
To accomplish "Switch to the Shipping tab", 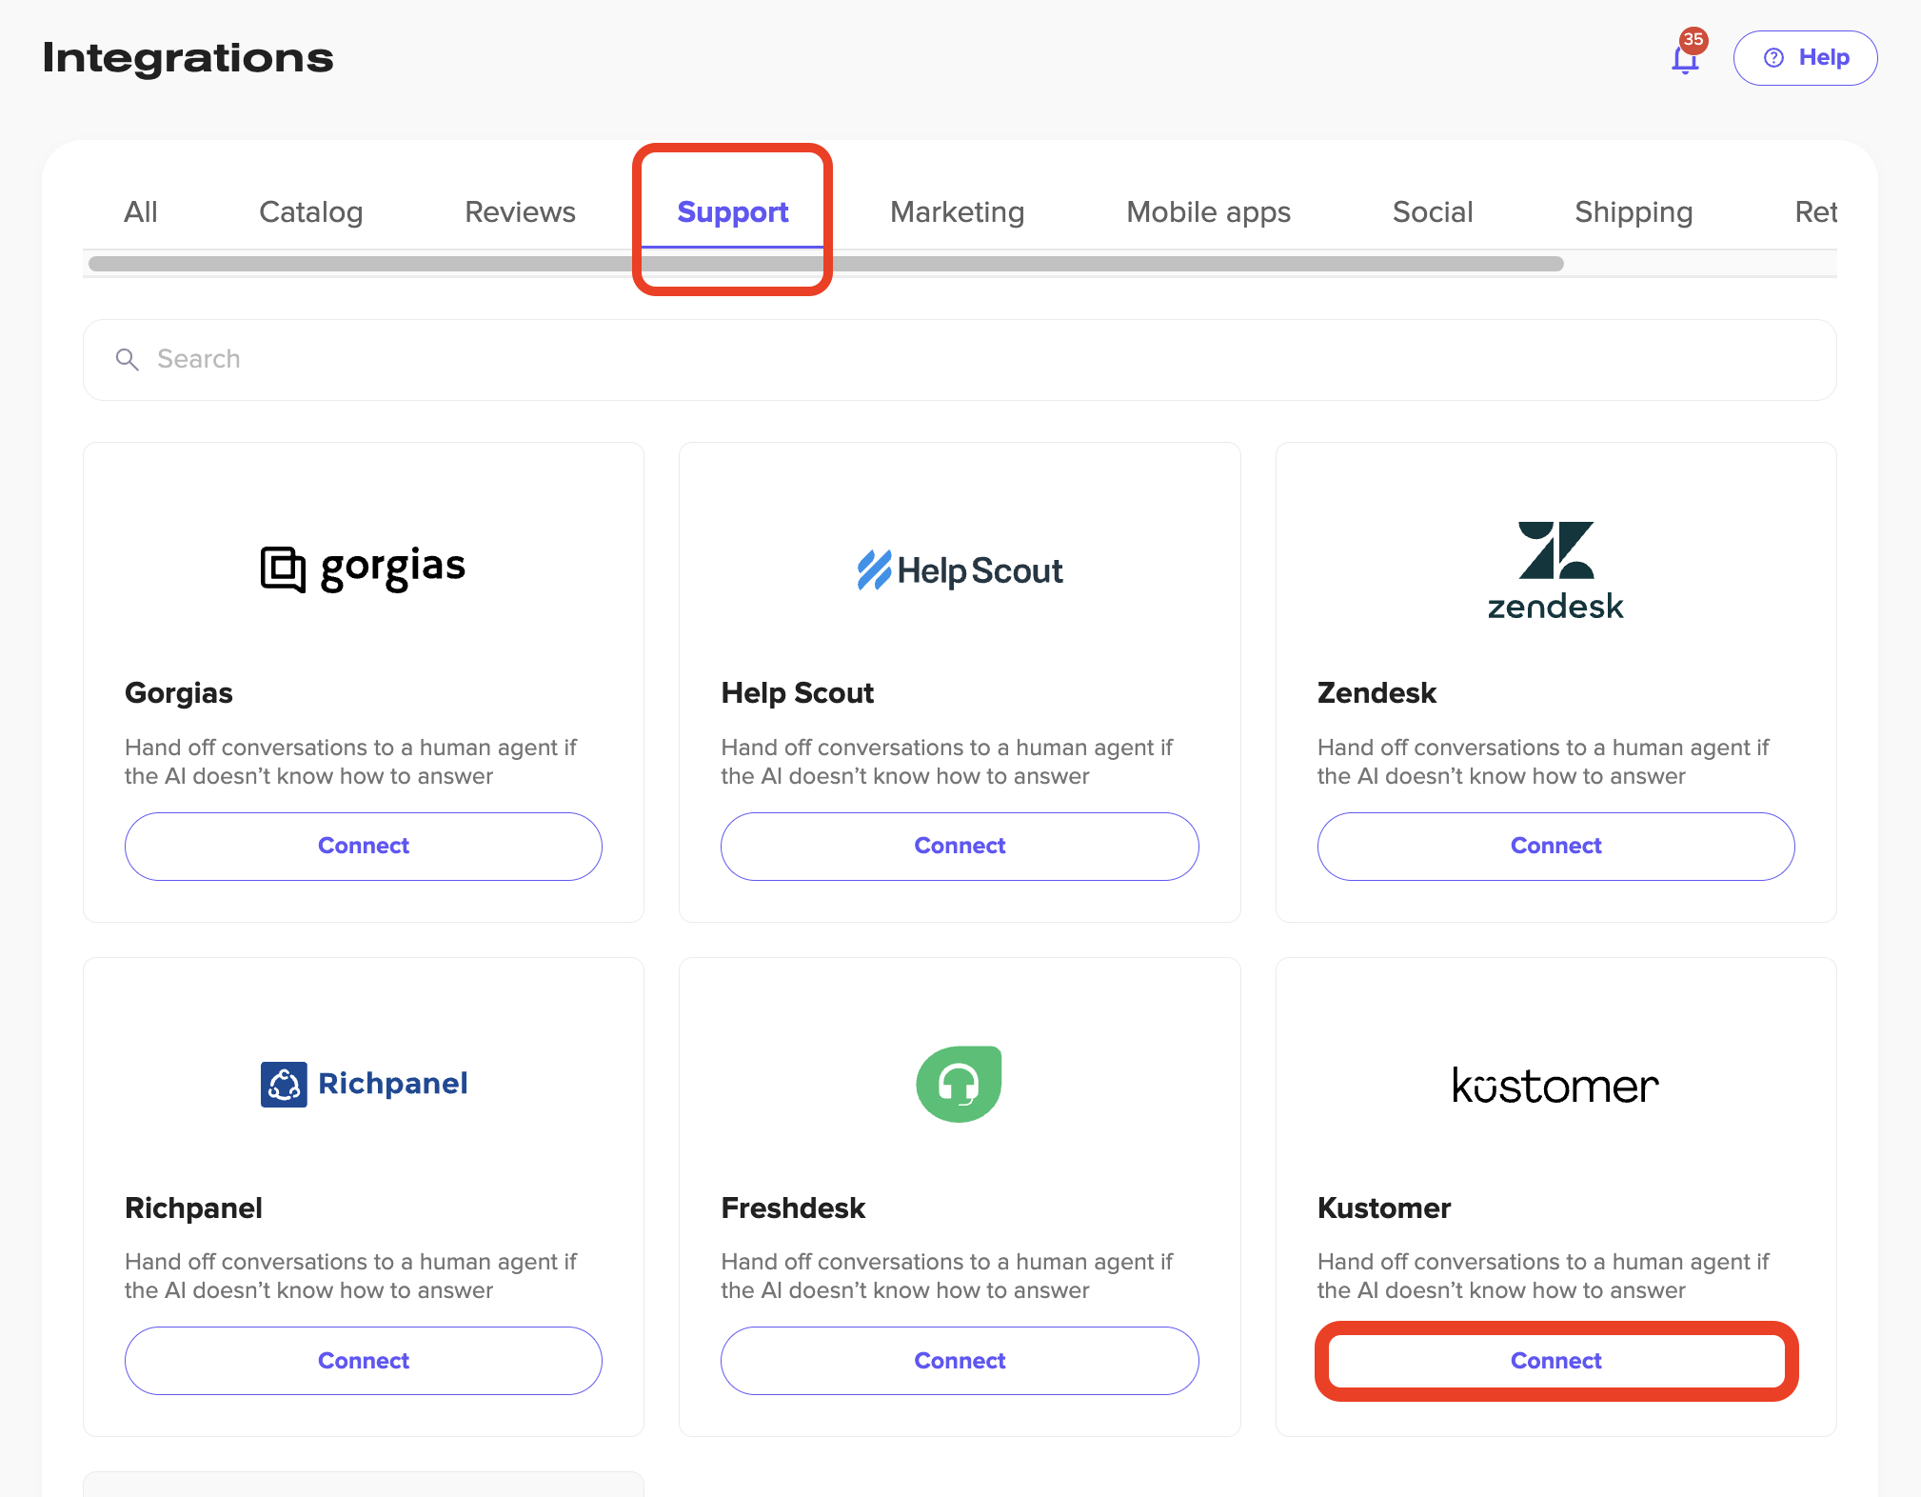I will pos(1634,211).
